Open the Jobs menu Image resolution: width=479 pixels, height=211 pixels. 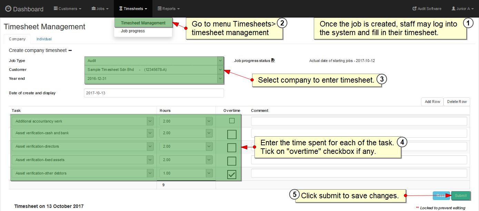100,9
